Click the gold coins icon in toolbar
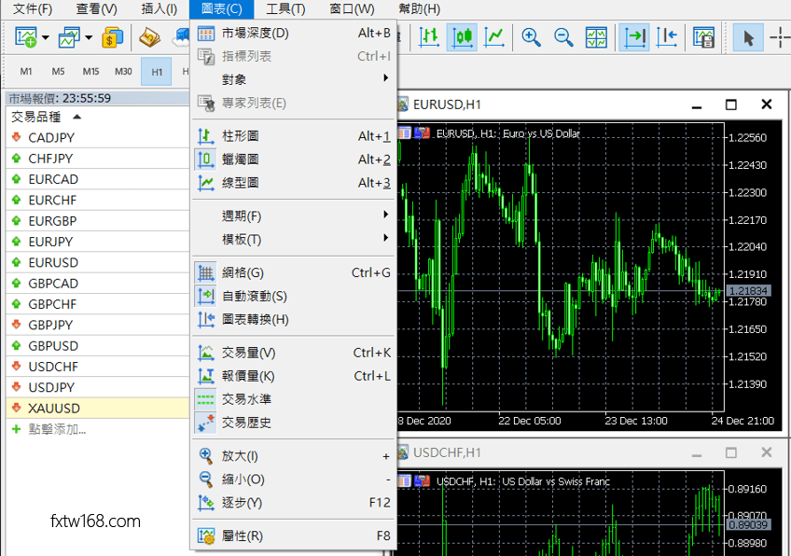The image size is (791, 556). (113, 37)
